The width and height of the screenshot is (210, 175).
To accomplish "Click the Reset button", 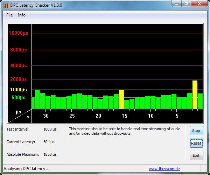I will (x=196, y=143).
